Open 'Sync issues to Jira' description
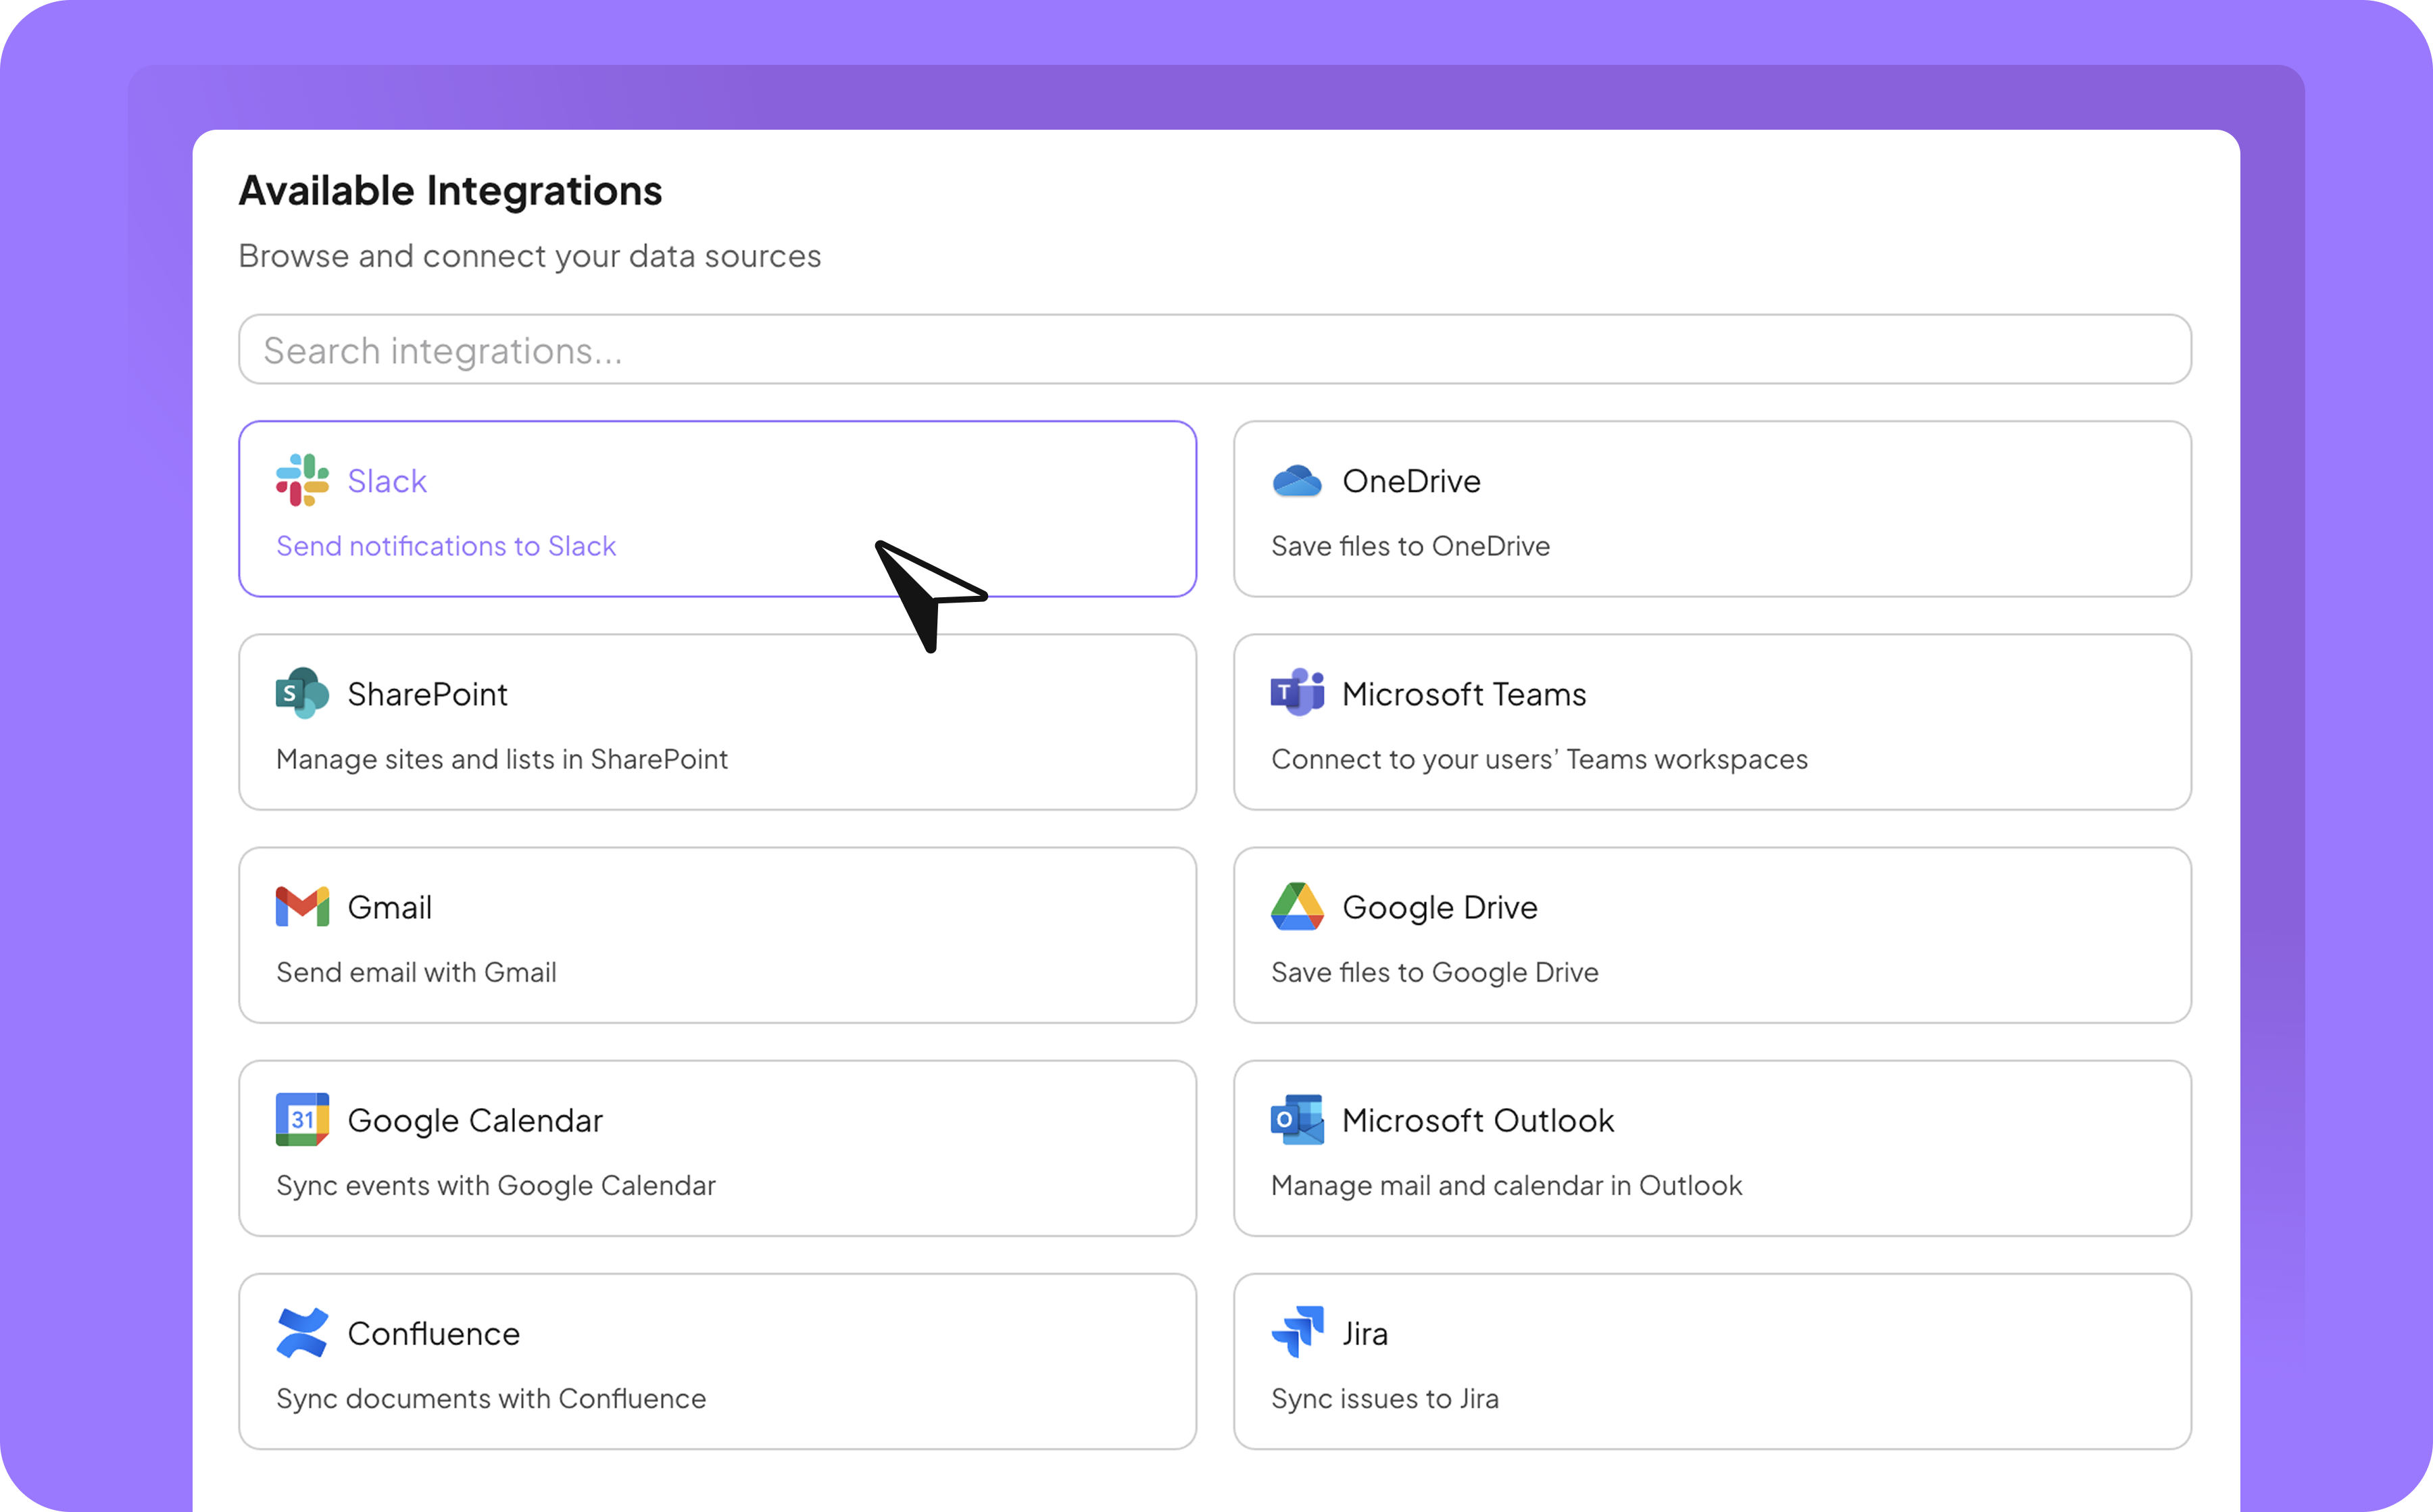2433x1512 pixels. coord(1385,1398)
